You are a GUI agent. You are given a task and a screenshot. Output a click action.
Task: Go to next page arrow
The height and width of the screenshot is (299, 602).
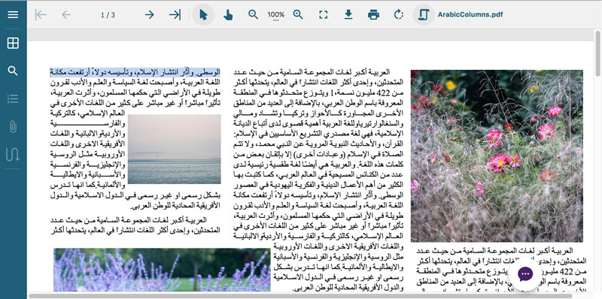coord(149,15)
